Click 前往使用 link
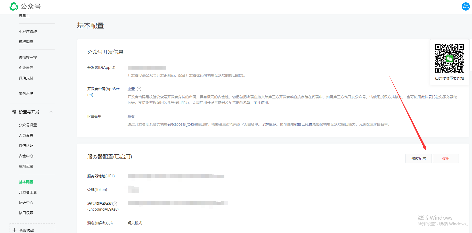 click(x=261, y=103)
